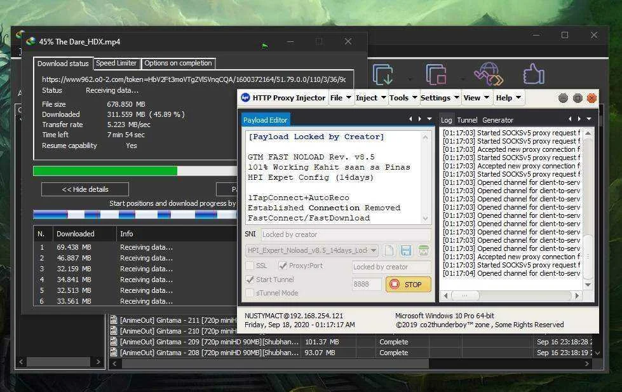Image resolution: width=622 pixels, height=392 pixels.
Task: Click the small green flag in download title bar
Action: 264,46
